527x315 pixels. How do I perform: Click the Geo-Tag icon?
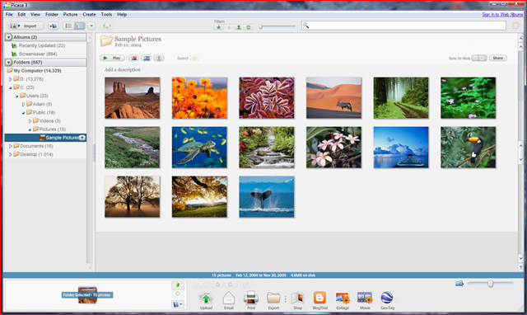pyautogui.click(x=387, y=300)
